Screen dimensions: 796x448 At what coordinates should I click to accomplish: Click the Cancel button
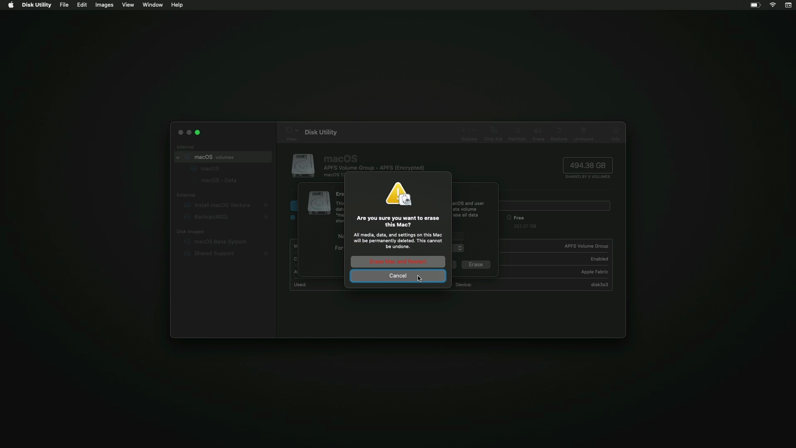[x=398, y=275]
